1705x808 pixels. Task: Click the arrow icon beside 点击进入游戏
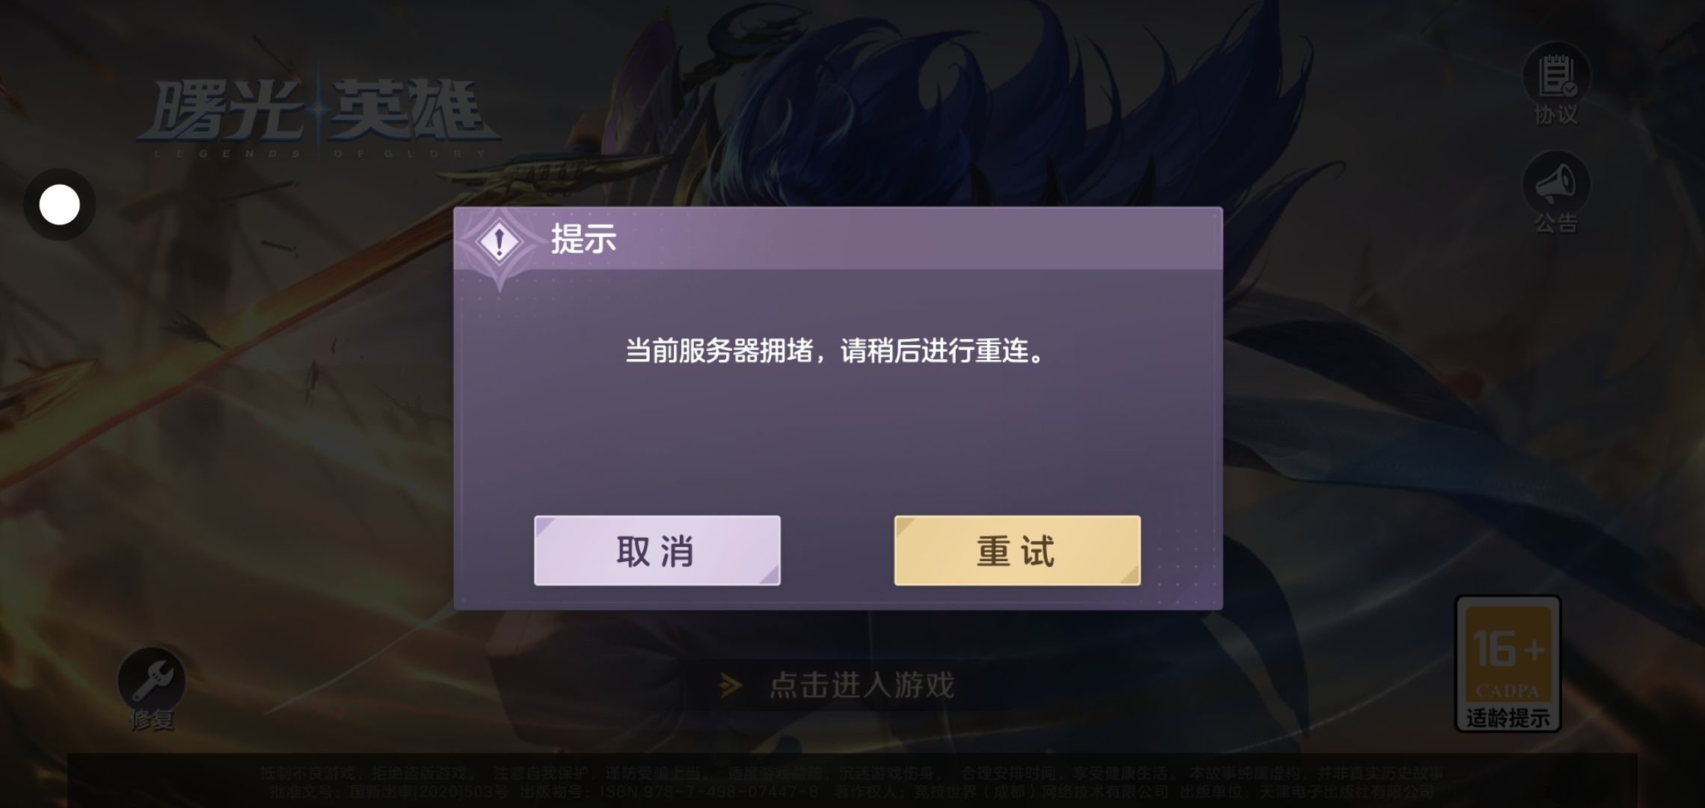click(x=731, y=685)
